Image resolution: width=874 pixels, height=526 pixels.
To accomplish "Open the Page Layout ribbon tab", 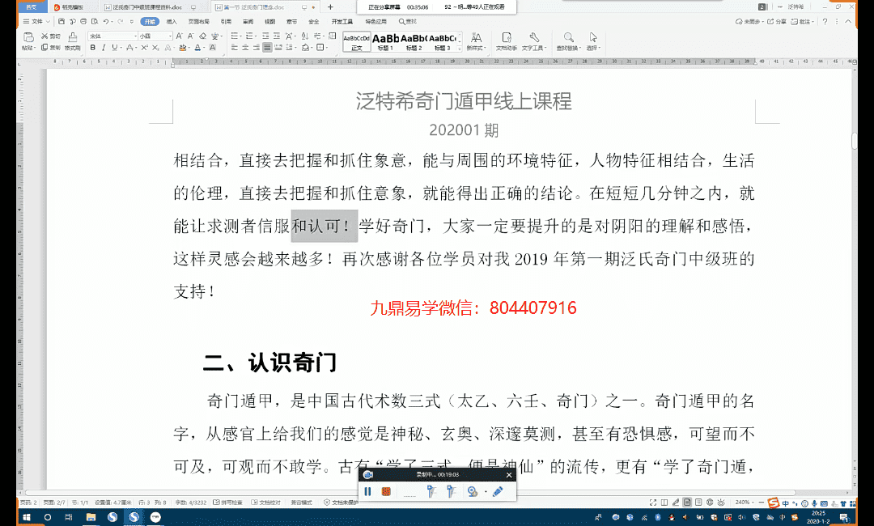I will coord(198,22).
